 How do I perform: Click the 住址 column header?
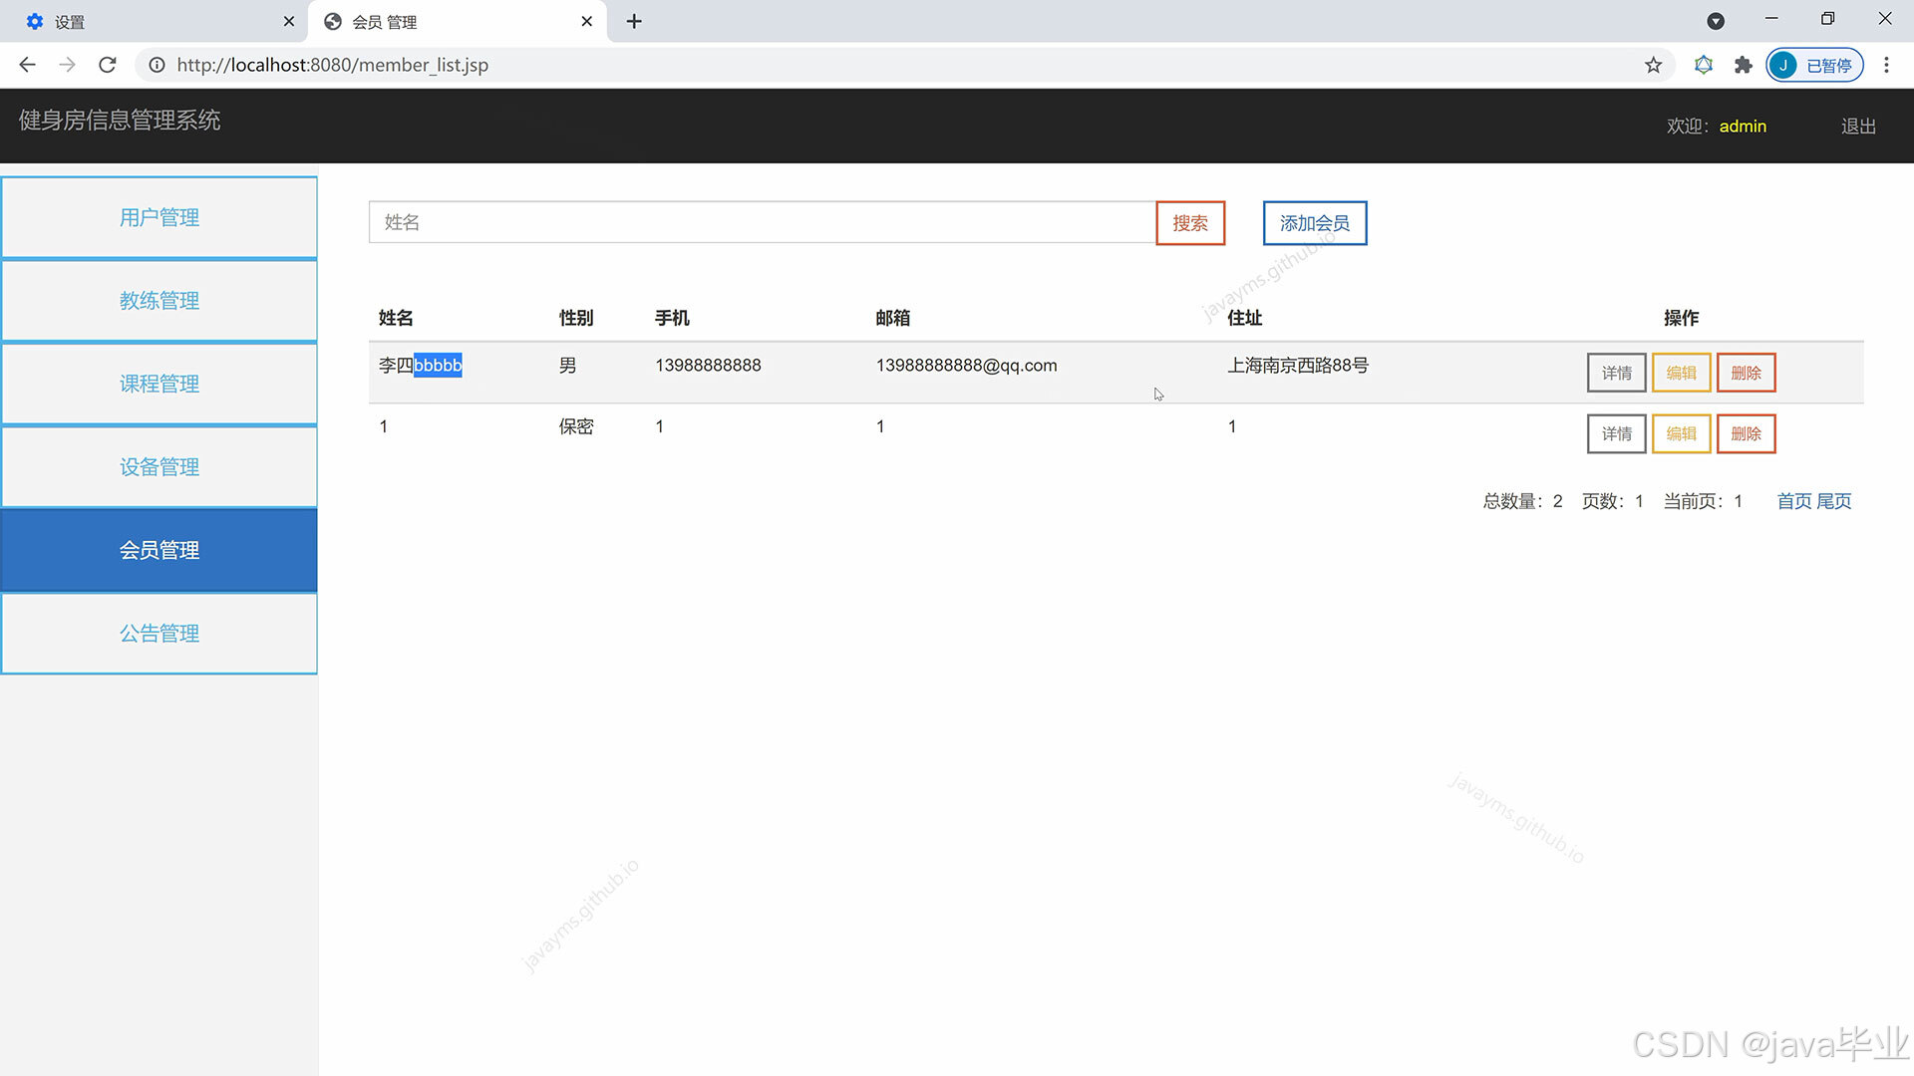click(x=1245, y=318)
